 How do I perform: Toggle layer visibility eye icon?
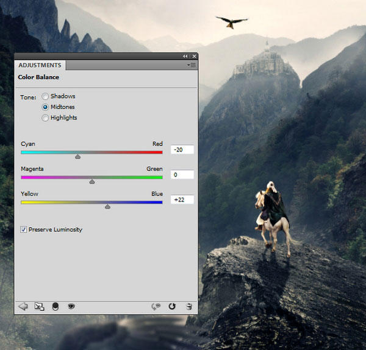71,306
